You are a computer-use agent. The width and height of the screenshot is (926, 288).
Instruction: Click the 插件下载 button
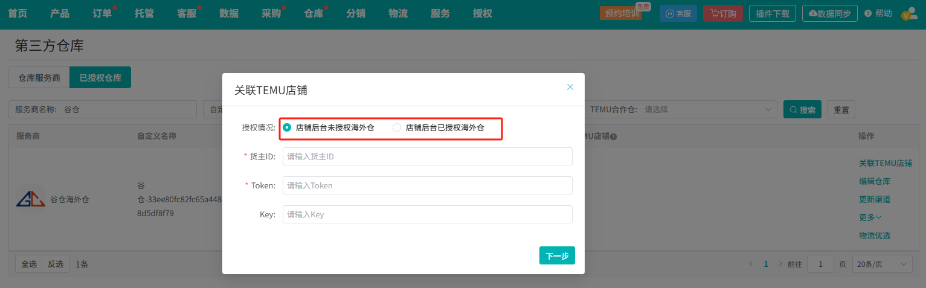(x=773, y=13)
